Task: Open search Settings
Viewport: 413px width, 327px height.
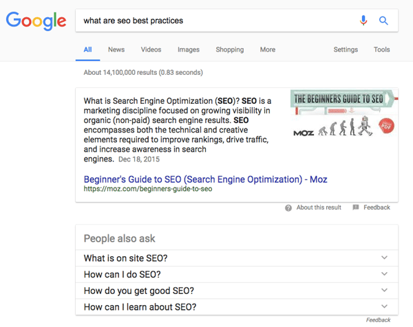Action: point(346,49)
